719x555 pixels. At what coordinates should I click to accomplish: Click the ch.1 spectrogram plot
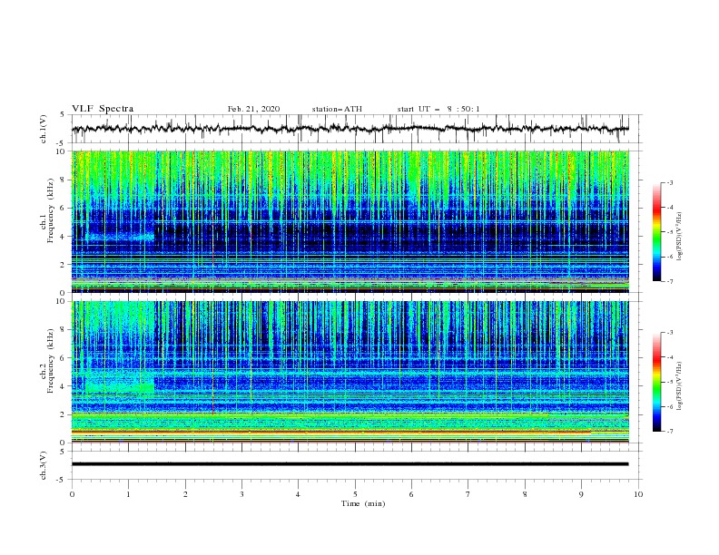[x=350, y=221]
